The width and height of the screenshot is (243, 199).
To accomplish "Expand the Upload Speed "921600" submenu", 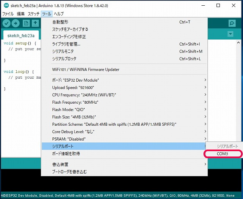I will tap(124, 88).
